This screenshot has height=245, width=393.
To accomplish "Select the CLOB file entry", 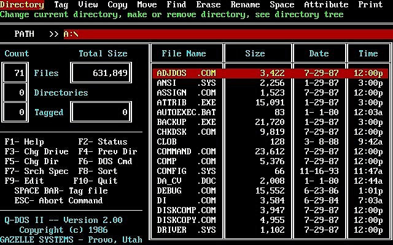I will pos(270,141).
